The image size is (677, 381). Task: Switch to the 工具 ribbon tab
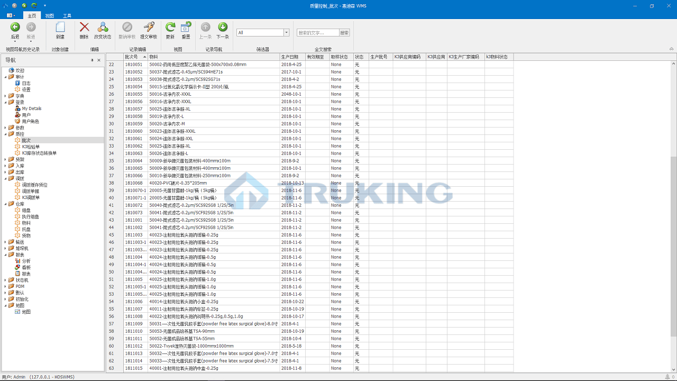(67, 16)
